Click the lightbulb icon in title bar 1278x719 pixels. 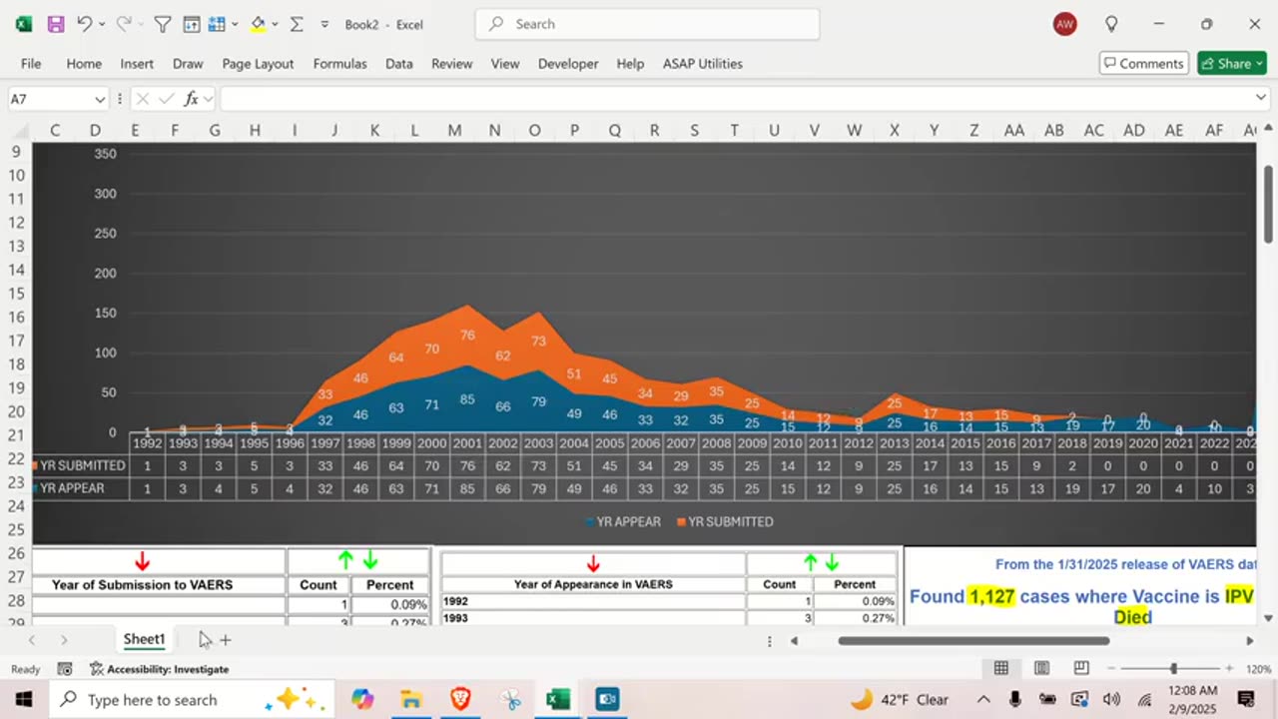coord(1111,24)
